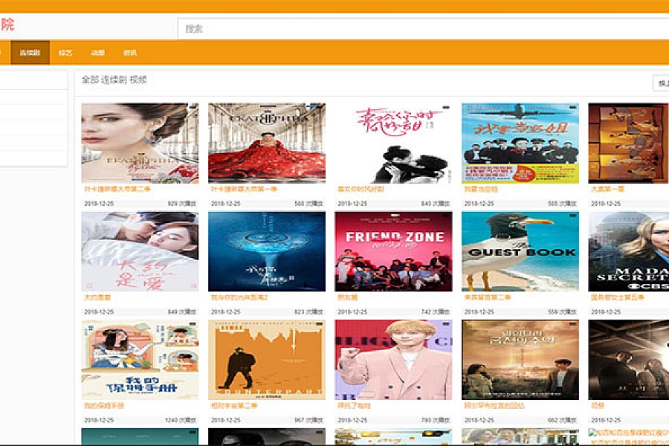Click the 823 次播放 play count
The width and height of the screenshot is (669, 446).
click(308, 312)
